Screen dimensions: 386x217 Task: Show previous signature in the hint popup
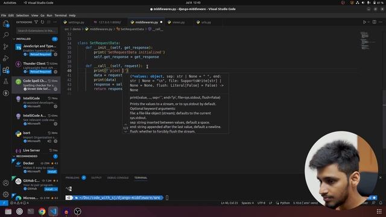[125, 124]
